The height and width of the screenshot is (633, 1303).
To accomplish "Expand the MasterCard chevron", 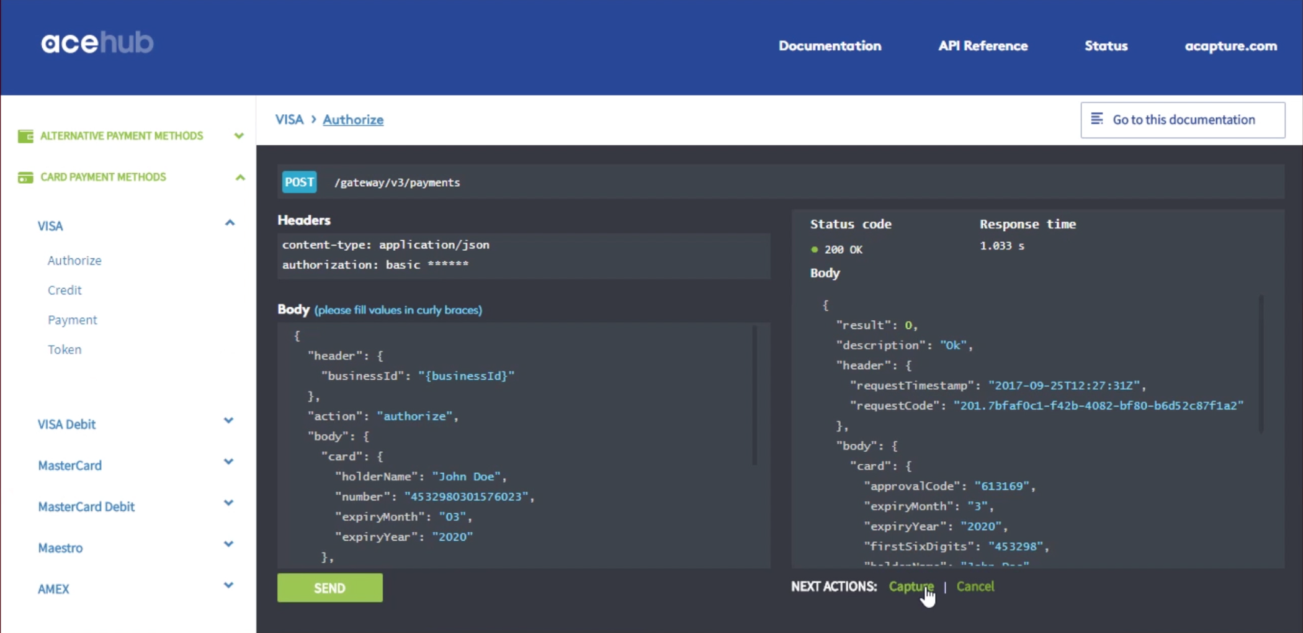I will (x=228, y=462).
